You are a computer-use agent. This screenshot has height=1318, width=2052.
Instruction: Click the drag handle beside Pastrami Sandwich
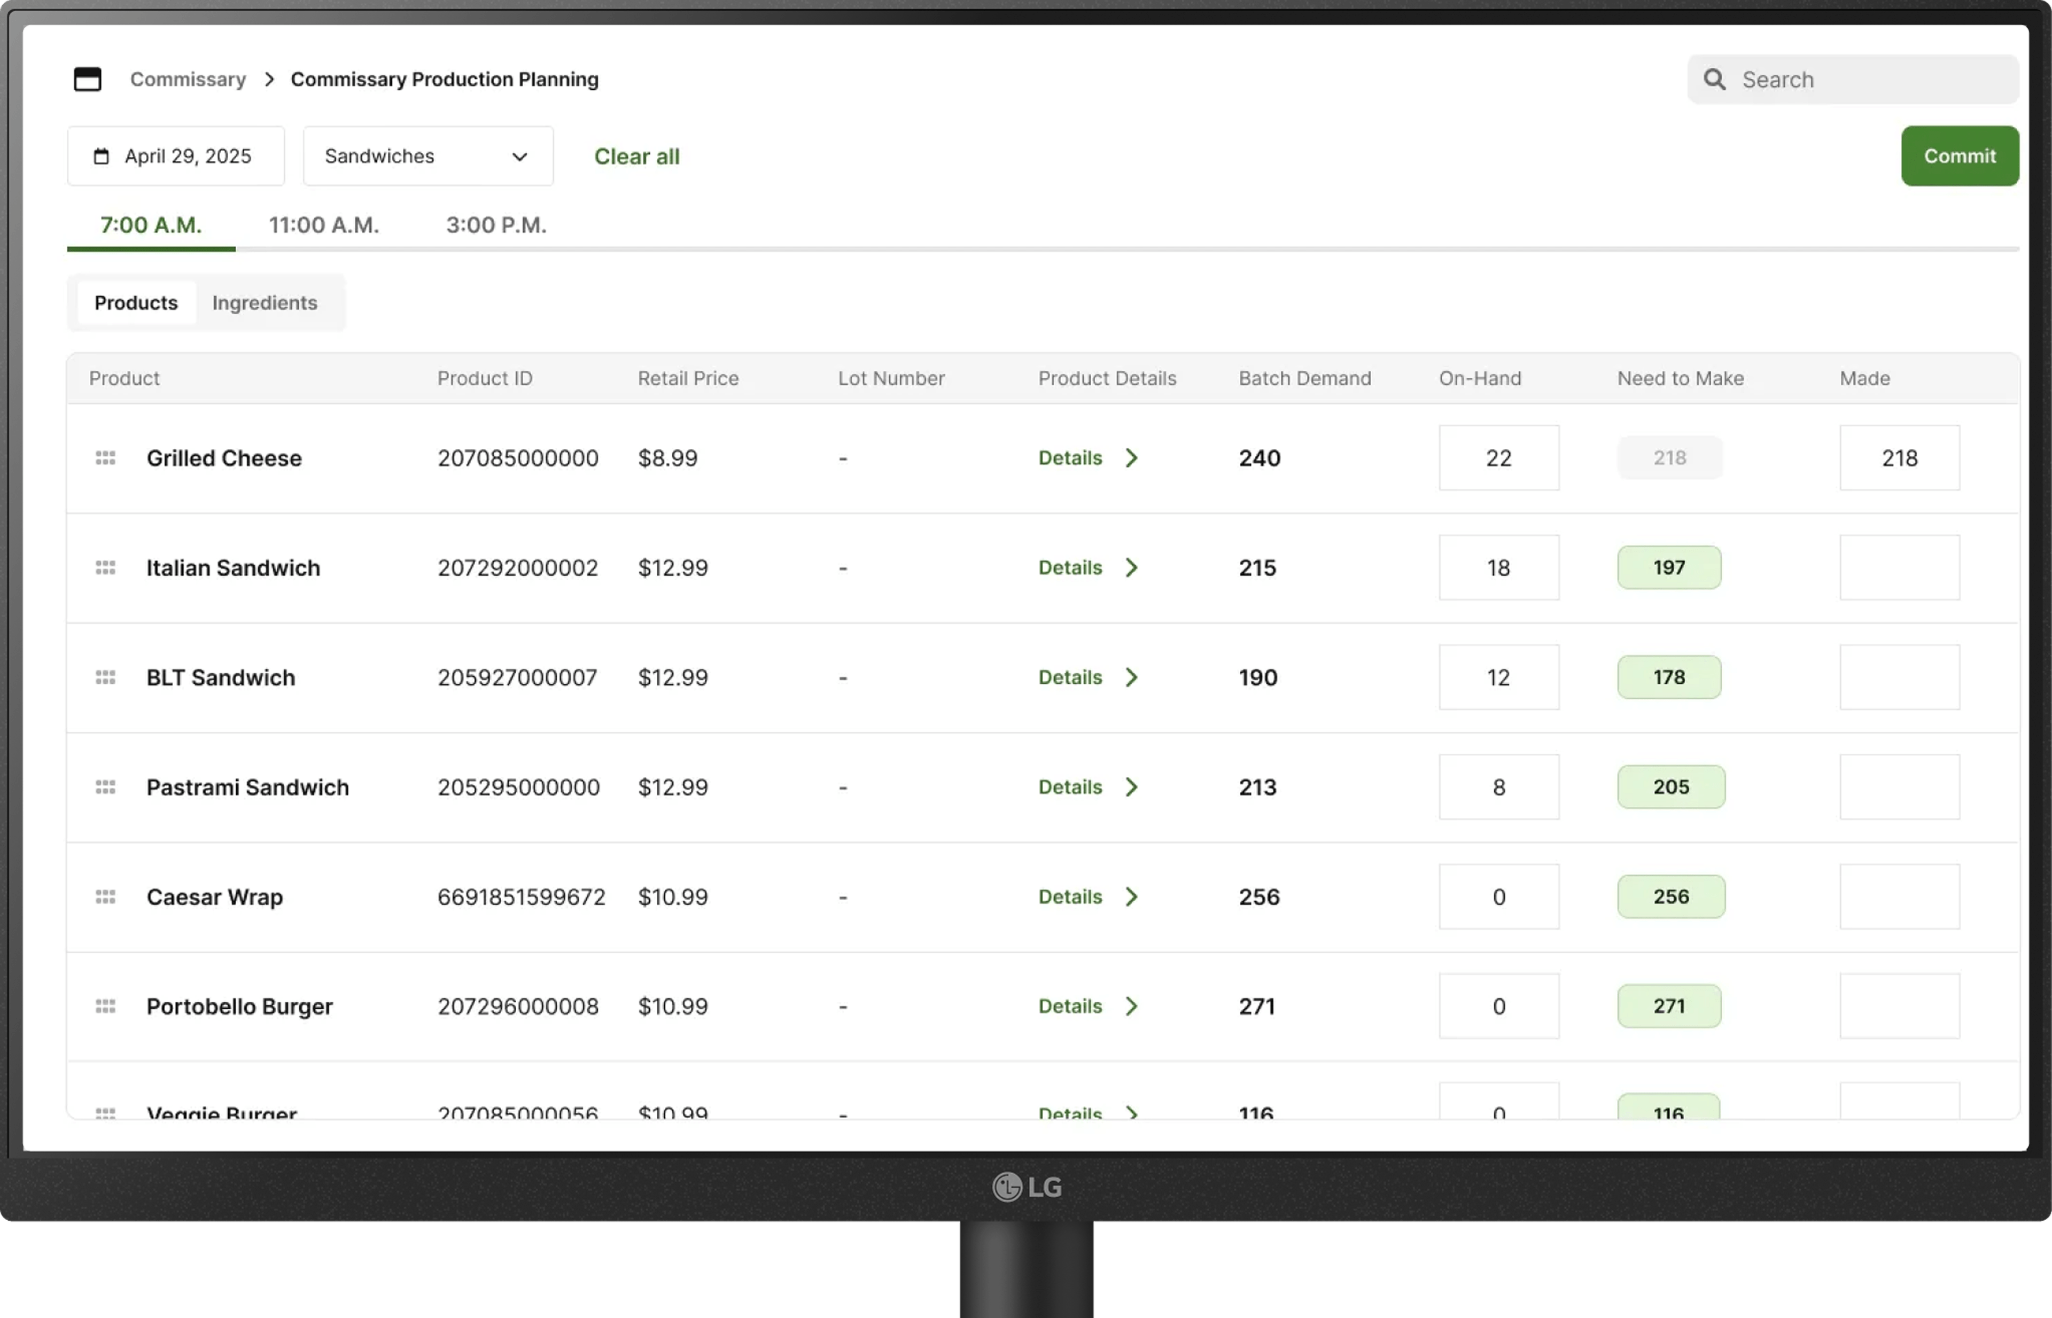(x=105, y=786)
